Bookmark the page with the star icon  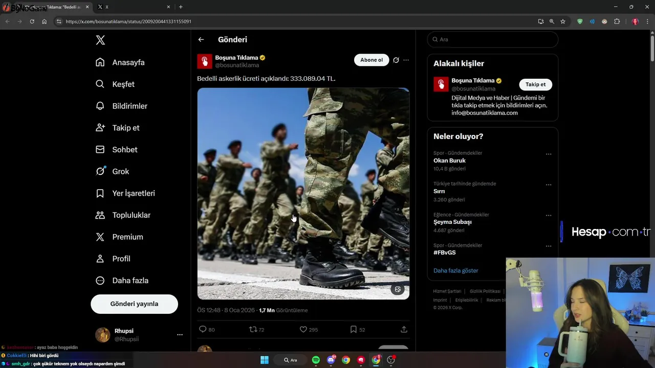coord(563,21)
